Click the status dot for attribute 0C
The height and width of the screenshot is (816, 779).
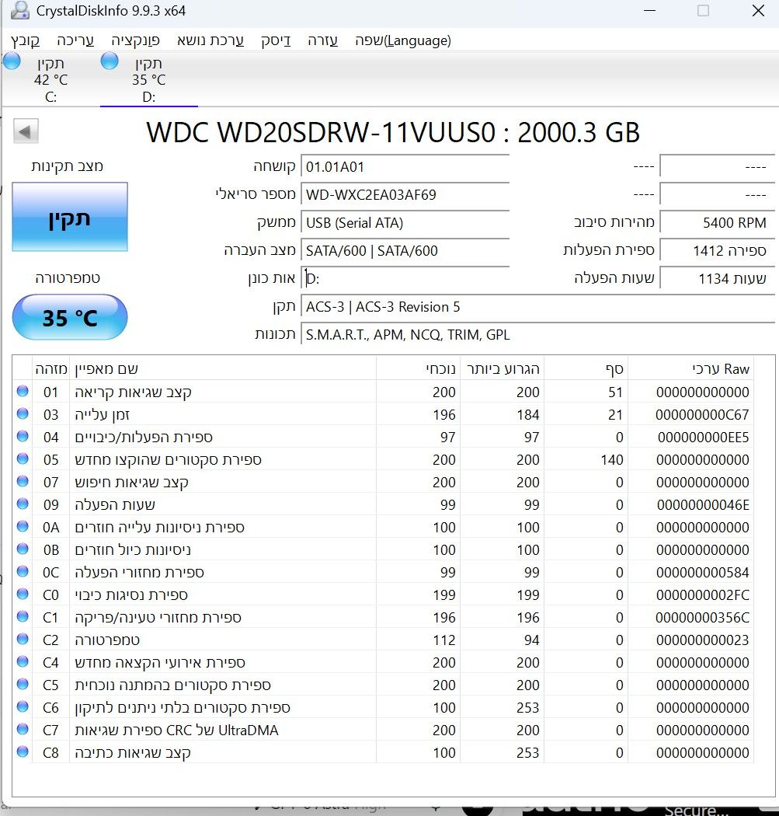[23, 571]
